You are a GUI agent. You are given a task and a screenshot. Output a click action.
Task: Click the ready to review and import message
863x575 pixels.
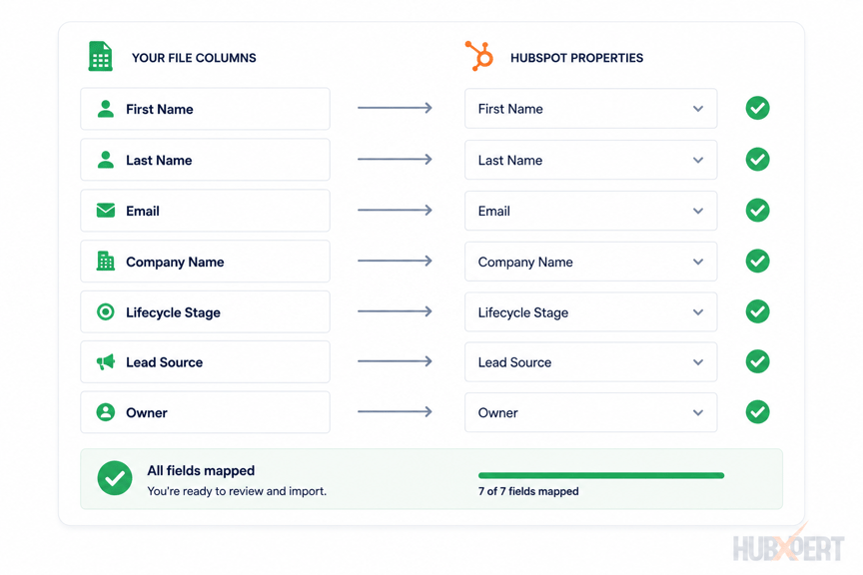237,491
